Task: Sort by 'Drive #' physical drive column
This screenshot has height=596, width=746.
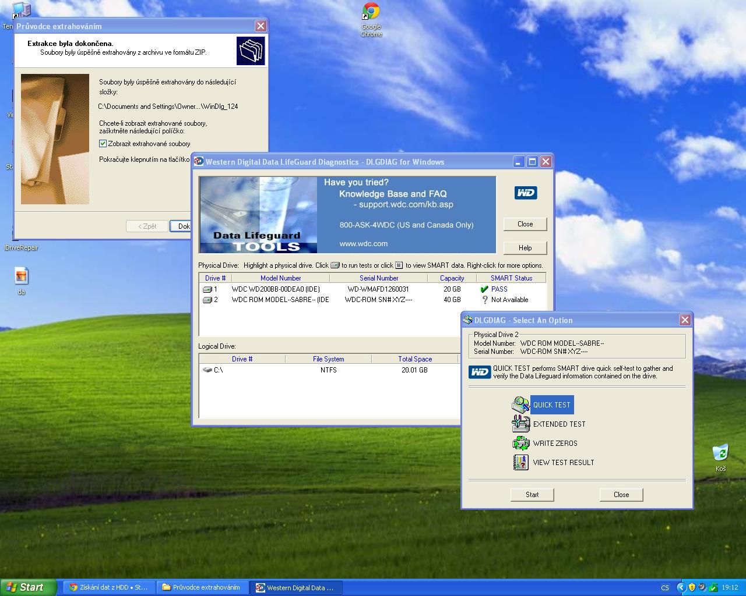Action: point(215,278)
